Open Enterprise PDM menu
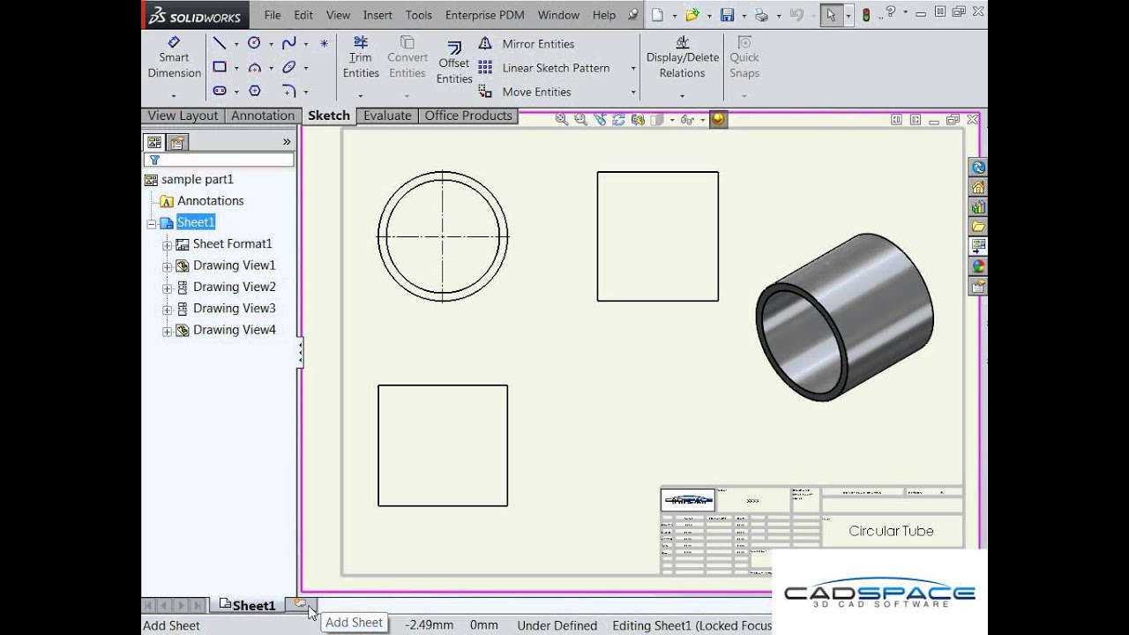The image size is (1129, 635). [486, 15]
